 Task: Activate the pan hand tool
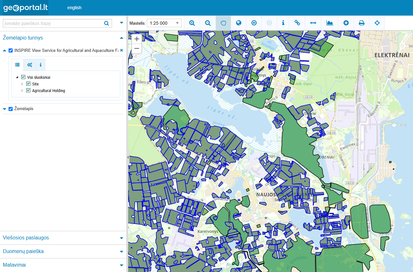coord(223,23)
